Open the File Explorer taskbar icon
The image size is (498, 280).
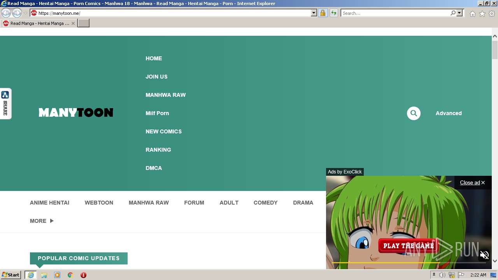point(44,275)
